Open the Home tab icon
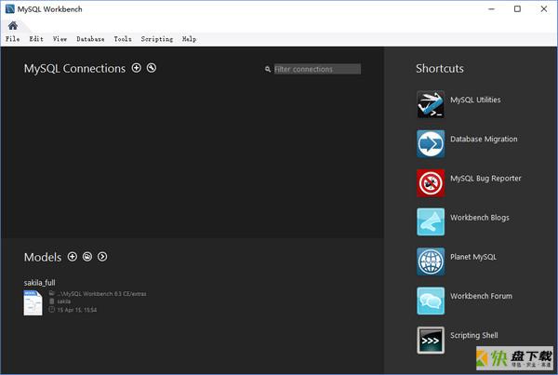Image resolution: width=558 pixels, height=375 pixels. [13, 26]
